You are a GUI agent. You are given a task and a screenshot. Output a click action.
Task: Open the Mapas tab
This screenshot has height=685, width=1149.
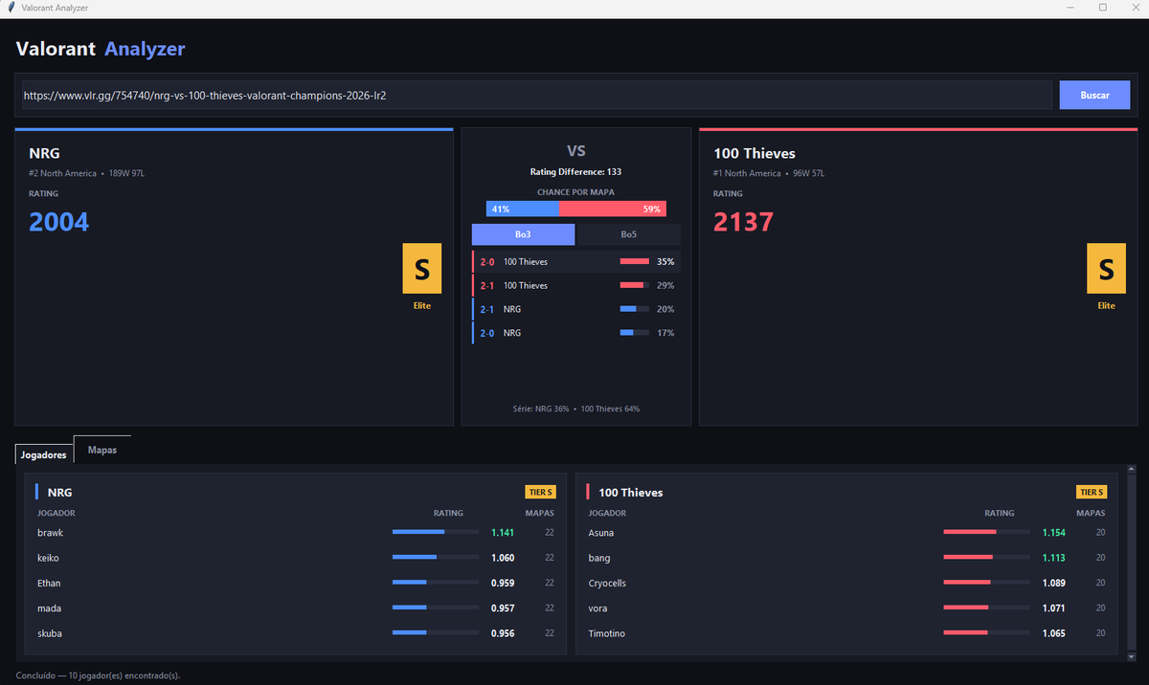point(102,450)
